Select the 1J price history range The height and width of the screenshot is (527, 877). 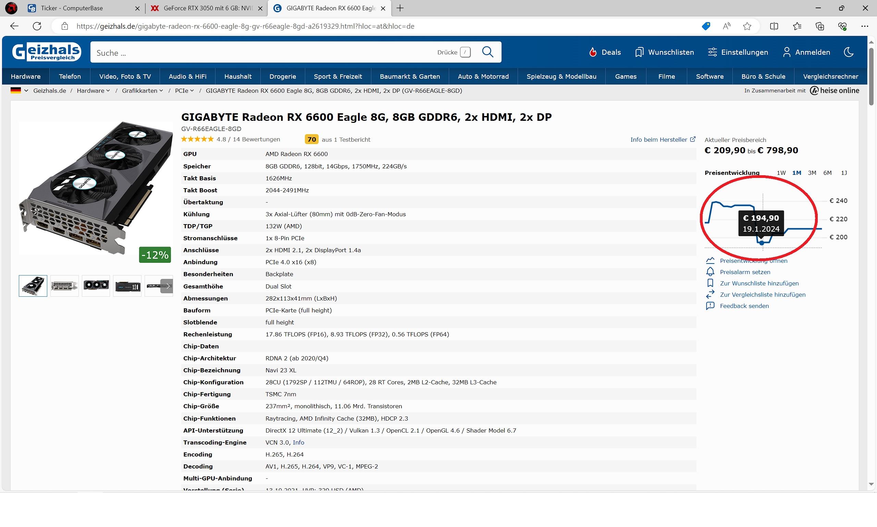(844, 173)
